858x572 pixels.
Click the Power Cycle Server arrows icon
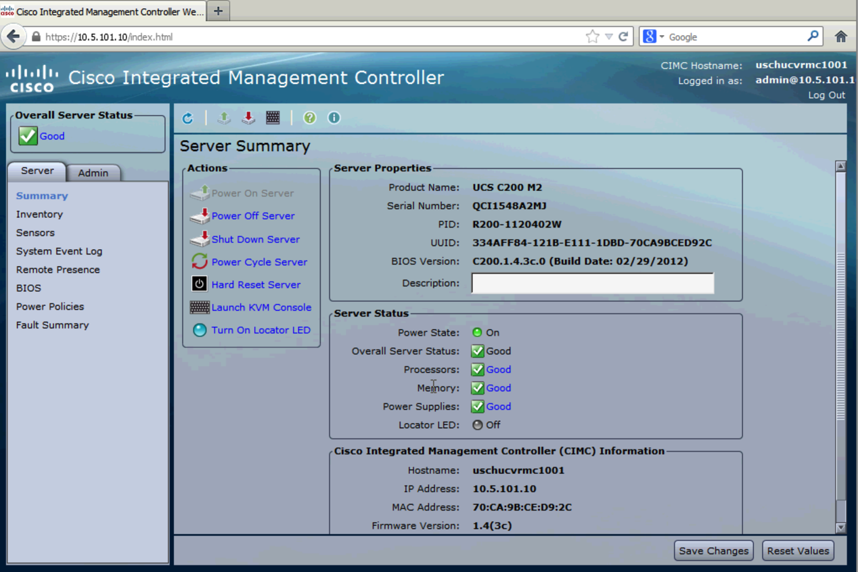[x=200, y=261]
